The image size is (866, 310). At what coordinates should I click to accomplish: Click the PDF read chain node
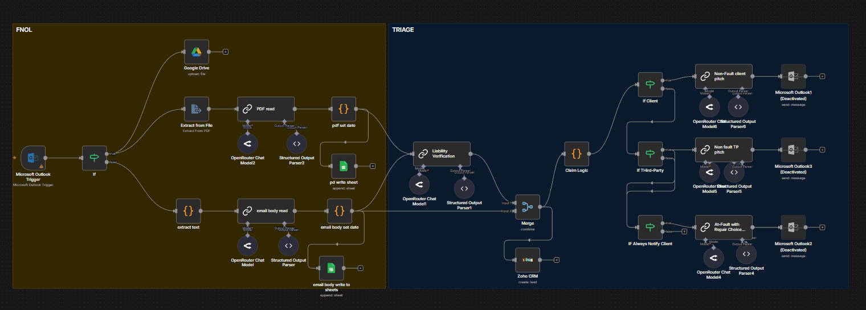(265, 109)
